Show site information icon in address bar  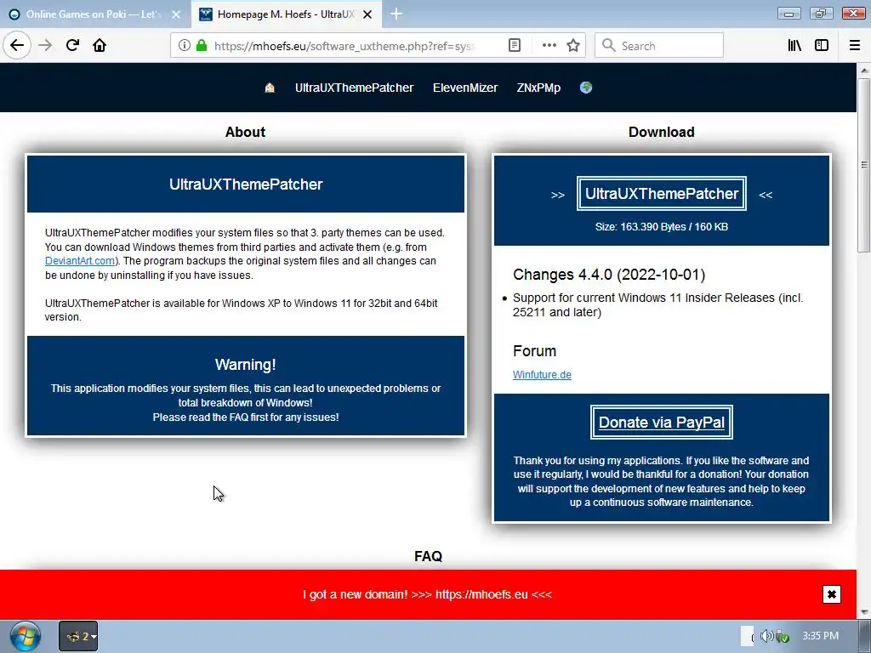pyautogui.click(x=185, y=46)
